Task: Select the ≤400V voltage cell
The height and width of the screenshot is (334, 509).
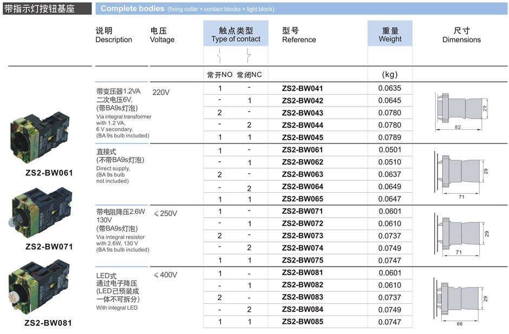Action: 166,275
